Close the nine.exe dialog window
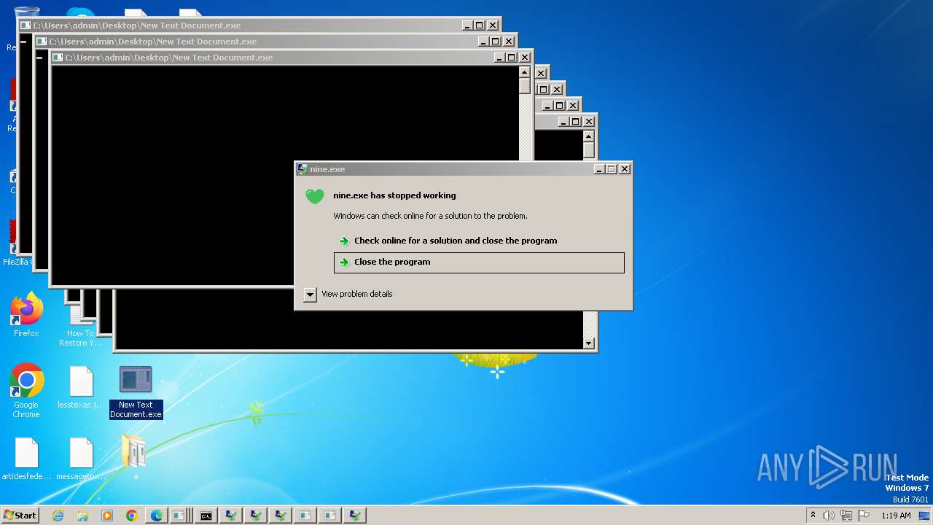 625,169
